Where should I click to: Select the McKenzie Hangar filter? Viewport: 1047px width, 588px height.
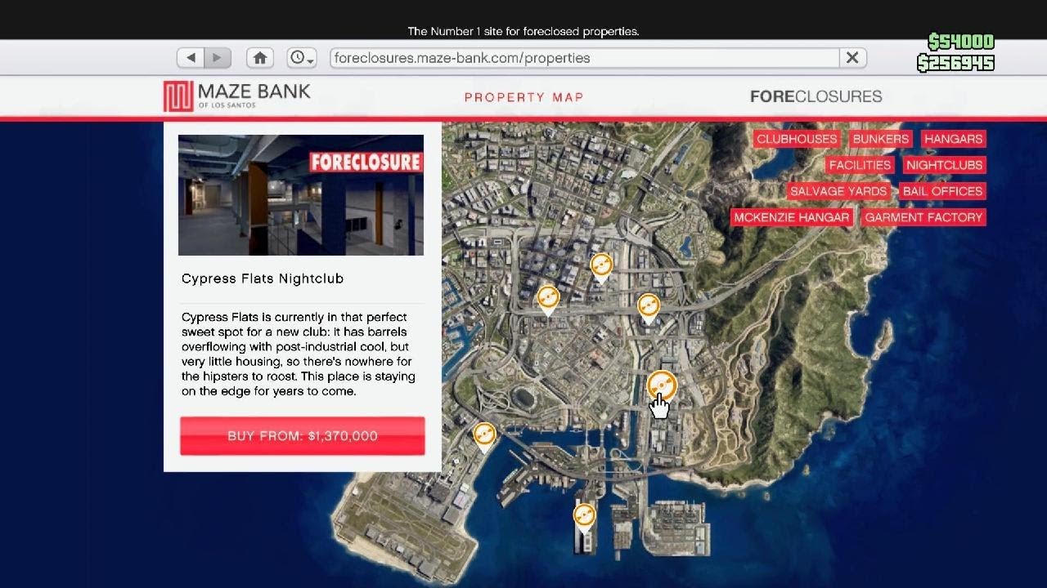(792, 217)
